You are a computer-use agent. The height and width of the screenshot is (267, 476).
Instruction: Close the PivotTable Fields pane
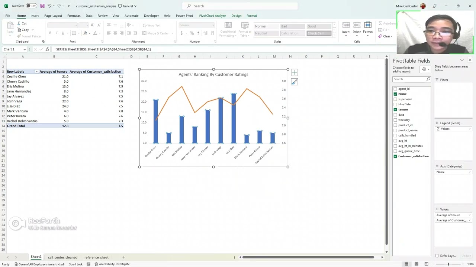[x=470, y=60]
